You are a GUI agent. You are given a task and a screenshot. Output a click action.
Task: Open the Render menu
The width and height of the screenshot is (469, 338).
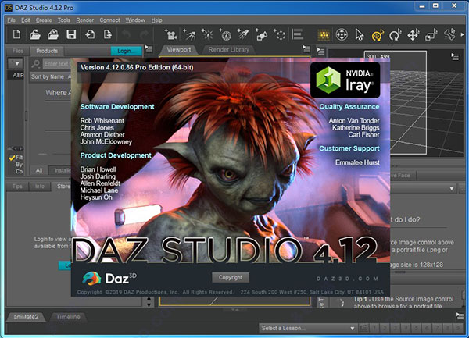(84, 20)
